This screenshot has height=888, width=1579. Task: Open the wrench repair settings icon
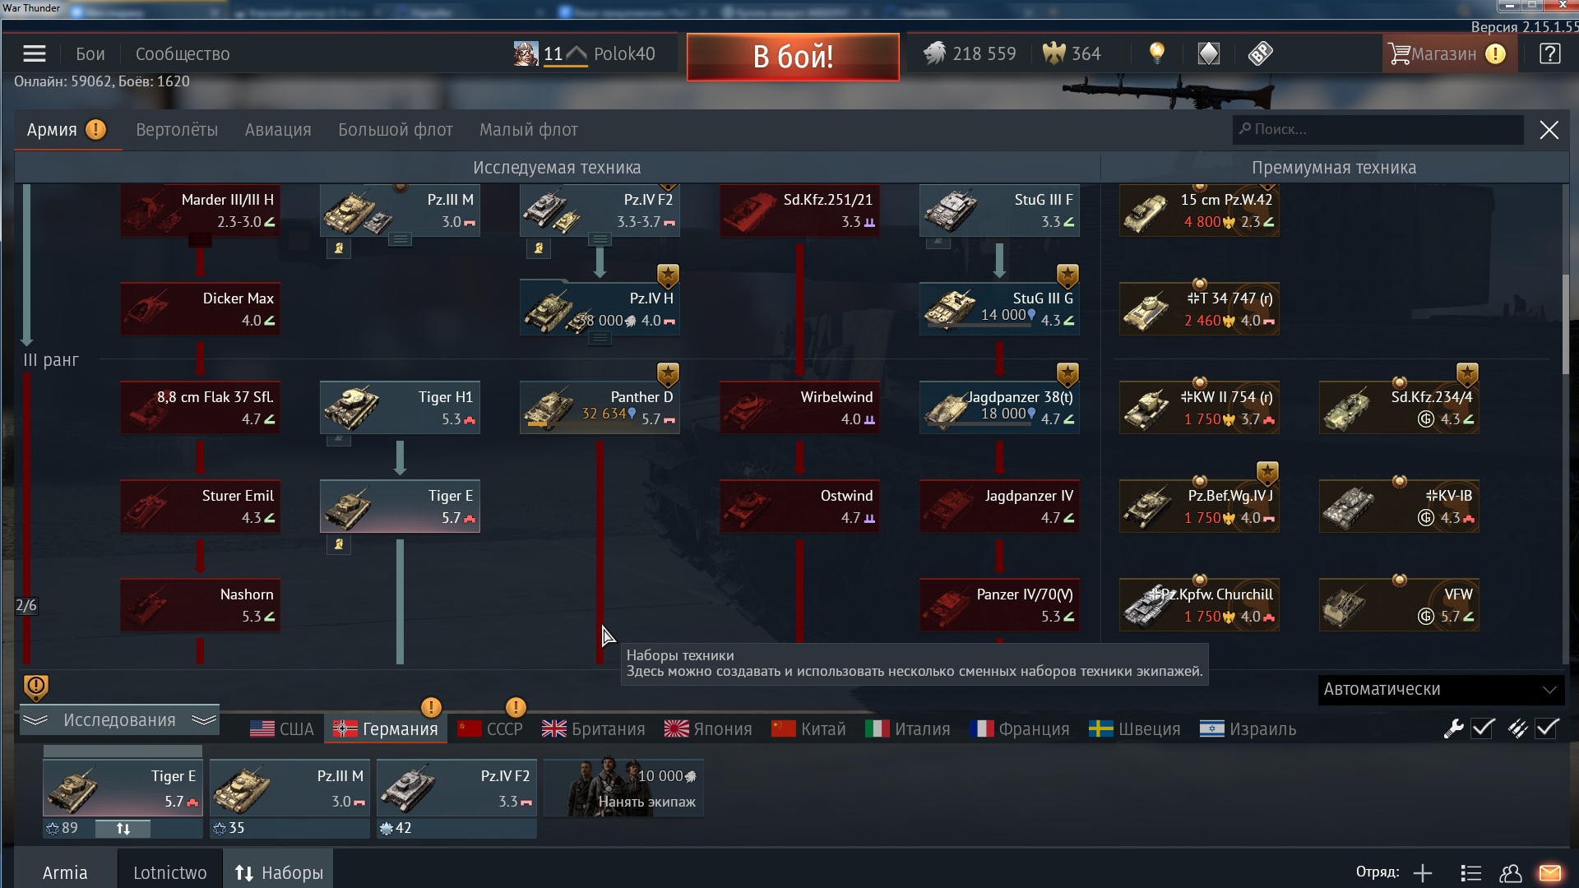tap(1453, 728)
